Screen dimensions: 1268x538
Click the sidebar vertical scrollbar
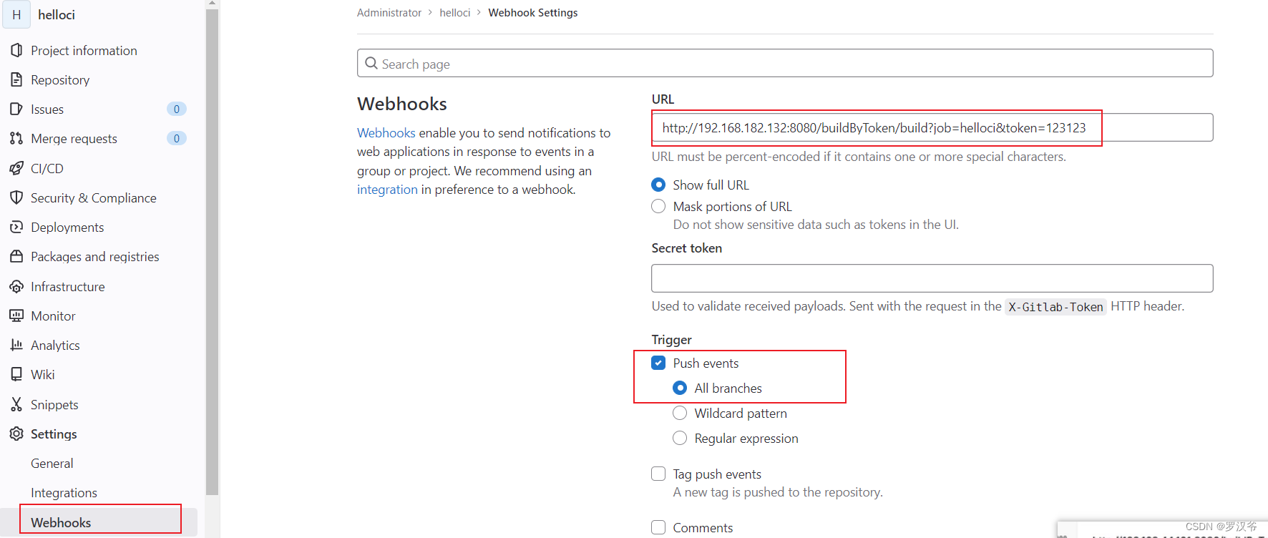[x=212, y=250]
